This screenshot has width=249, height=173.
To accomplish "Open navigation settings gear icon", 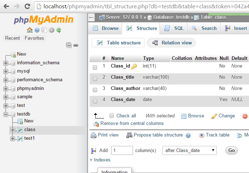I will pos(51,30).
